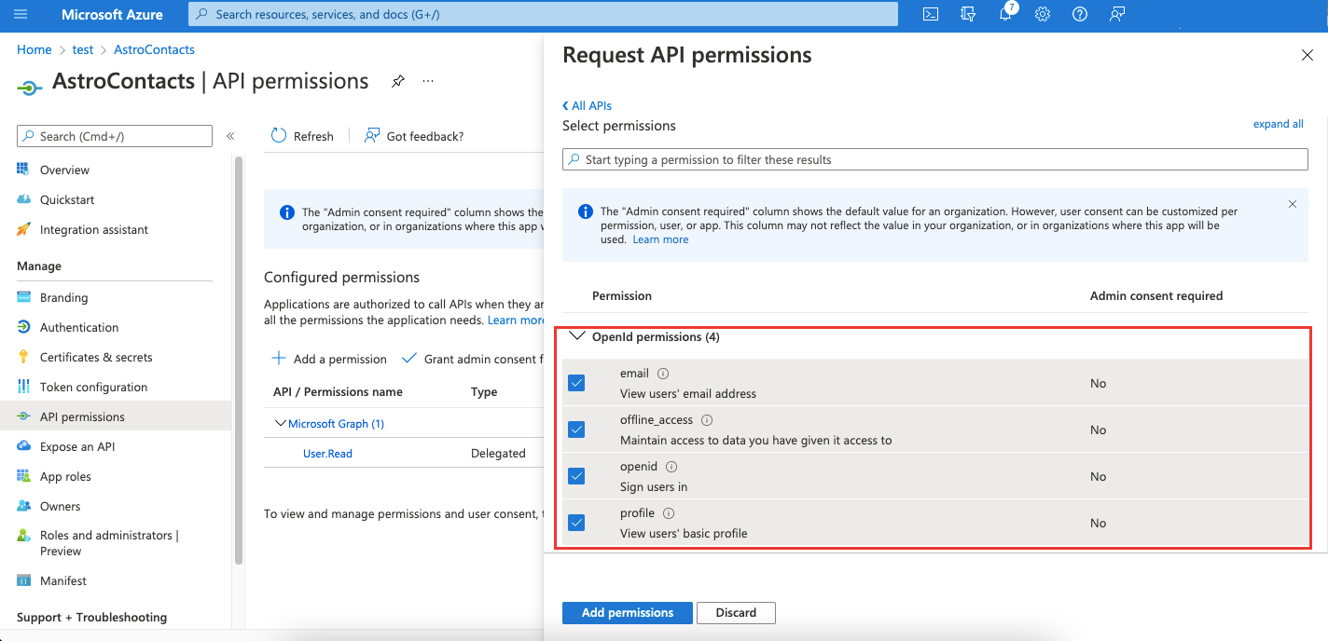Open the Directory and subscription filter icon
The height and width of the screenshot is (641, 1328).
click(968, 14)
